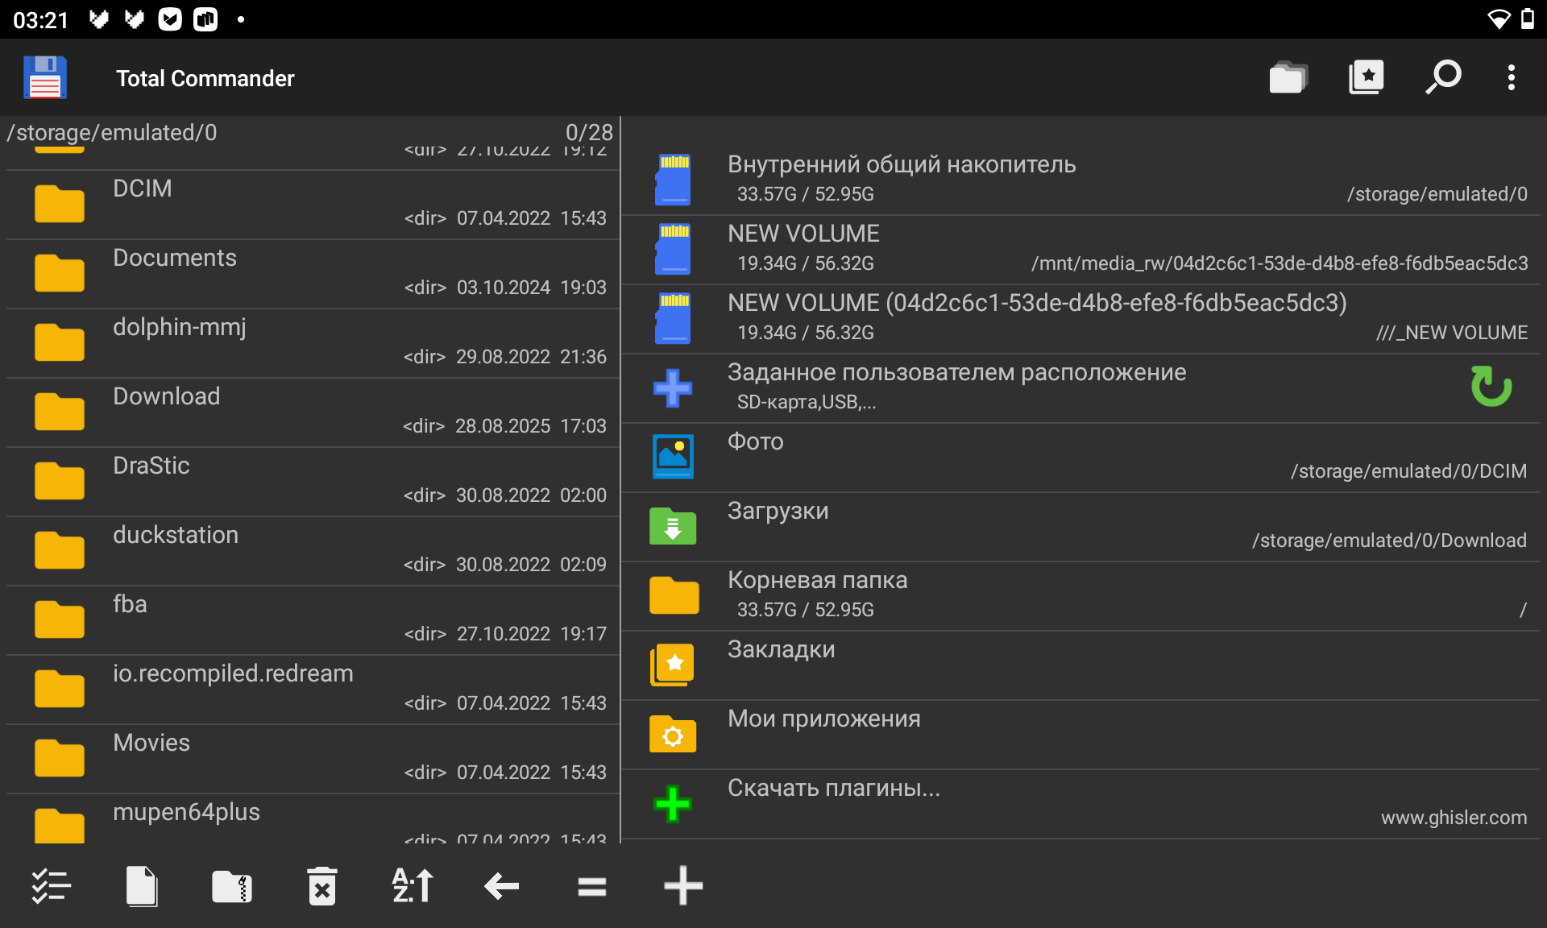Click the zip archive folder icon

point(232,886)
